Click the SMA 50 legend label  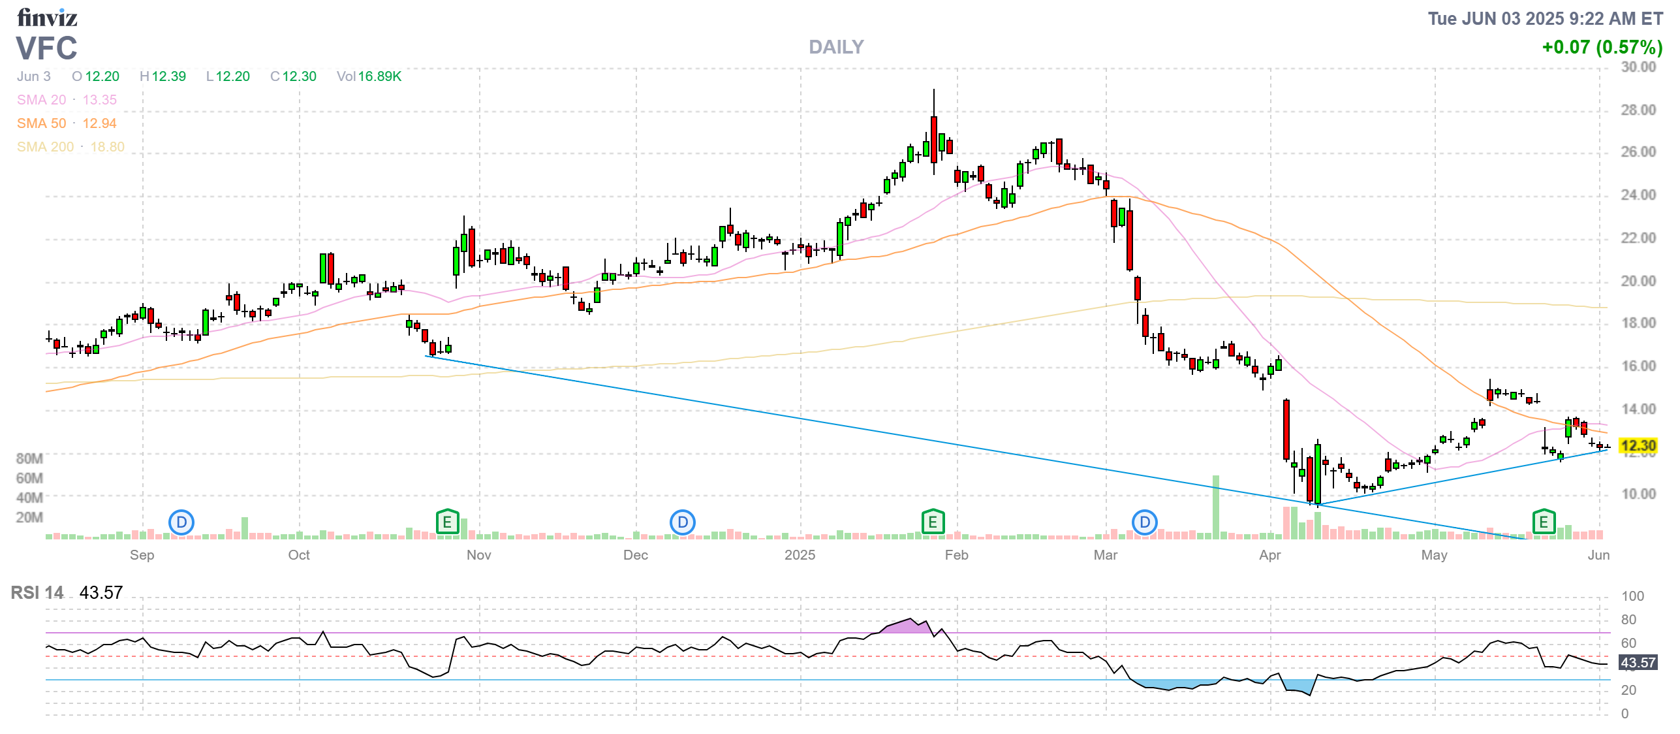point(42,123)
